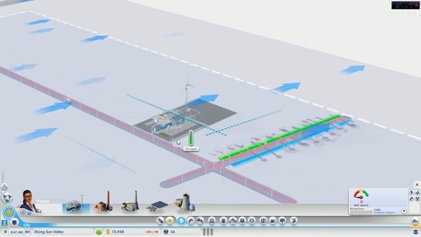The height and width of the screenshot is (237, 421).
Task: Open the Police badge icon
Action: (252, 221)
